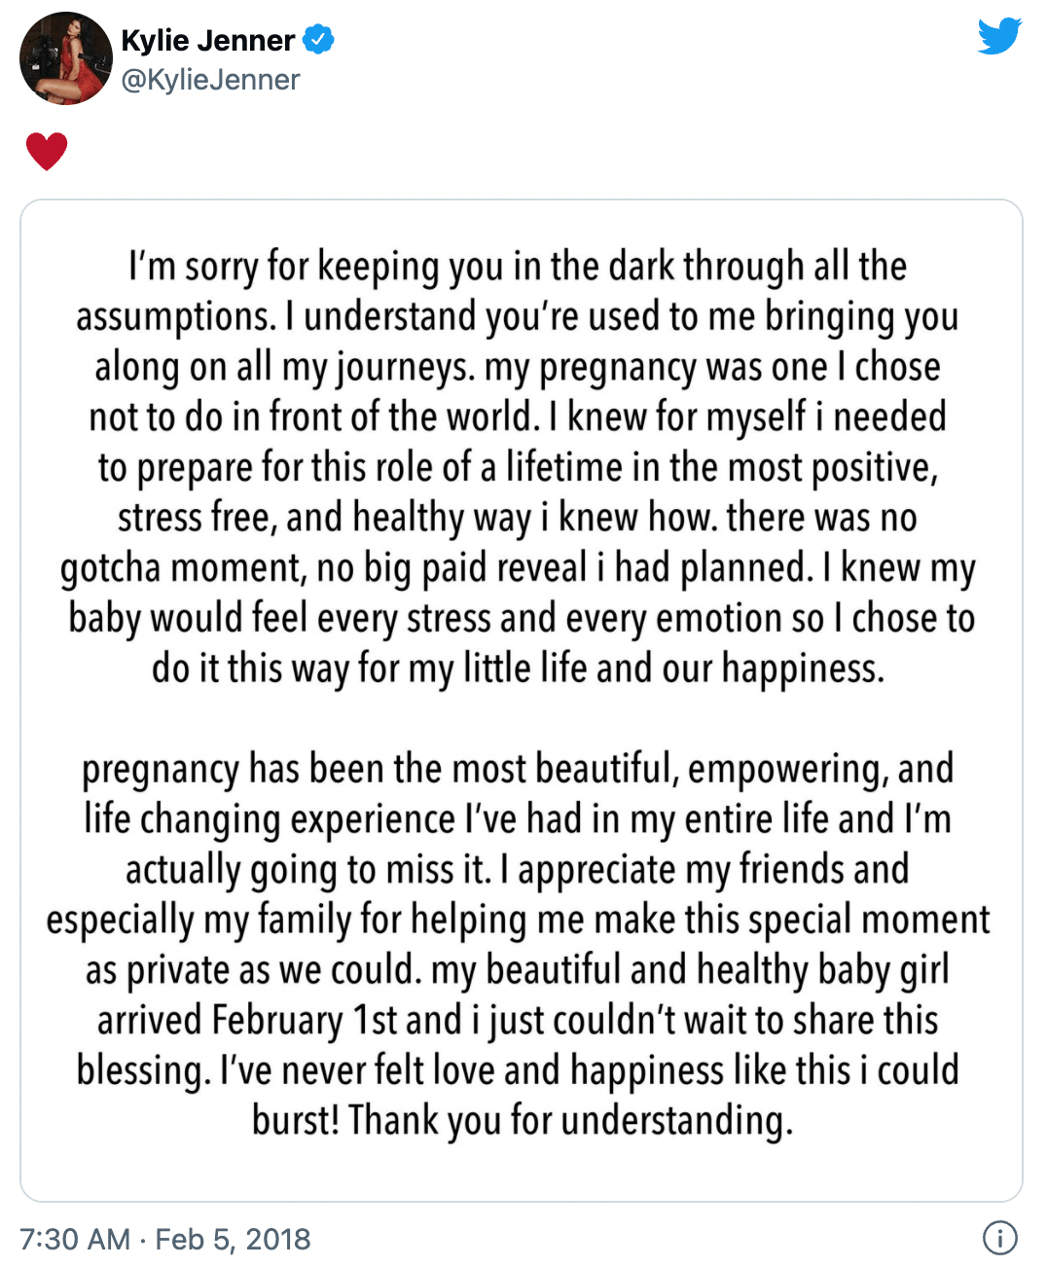Image resolution: width=1047 pixels, height=1267 pixels.
Task: Click the line starting "especially my family"
Action: pyautogui.click(x=518, y=920)
